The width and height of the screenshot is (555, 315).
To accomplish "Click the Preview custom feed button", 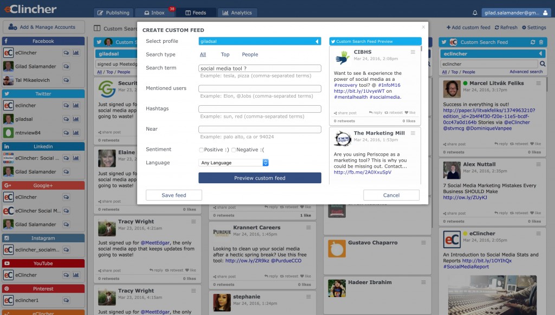I will [x=260, y=178].
